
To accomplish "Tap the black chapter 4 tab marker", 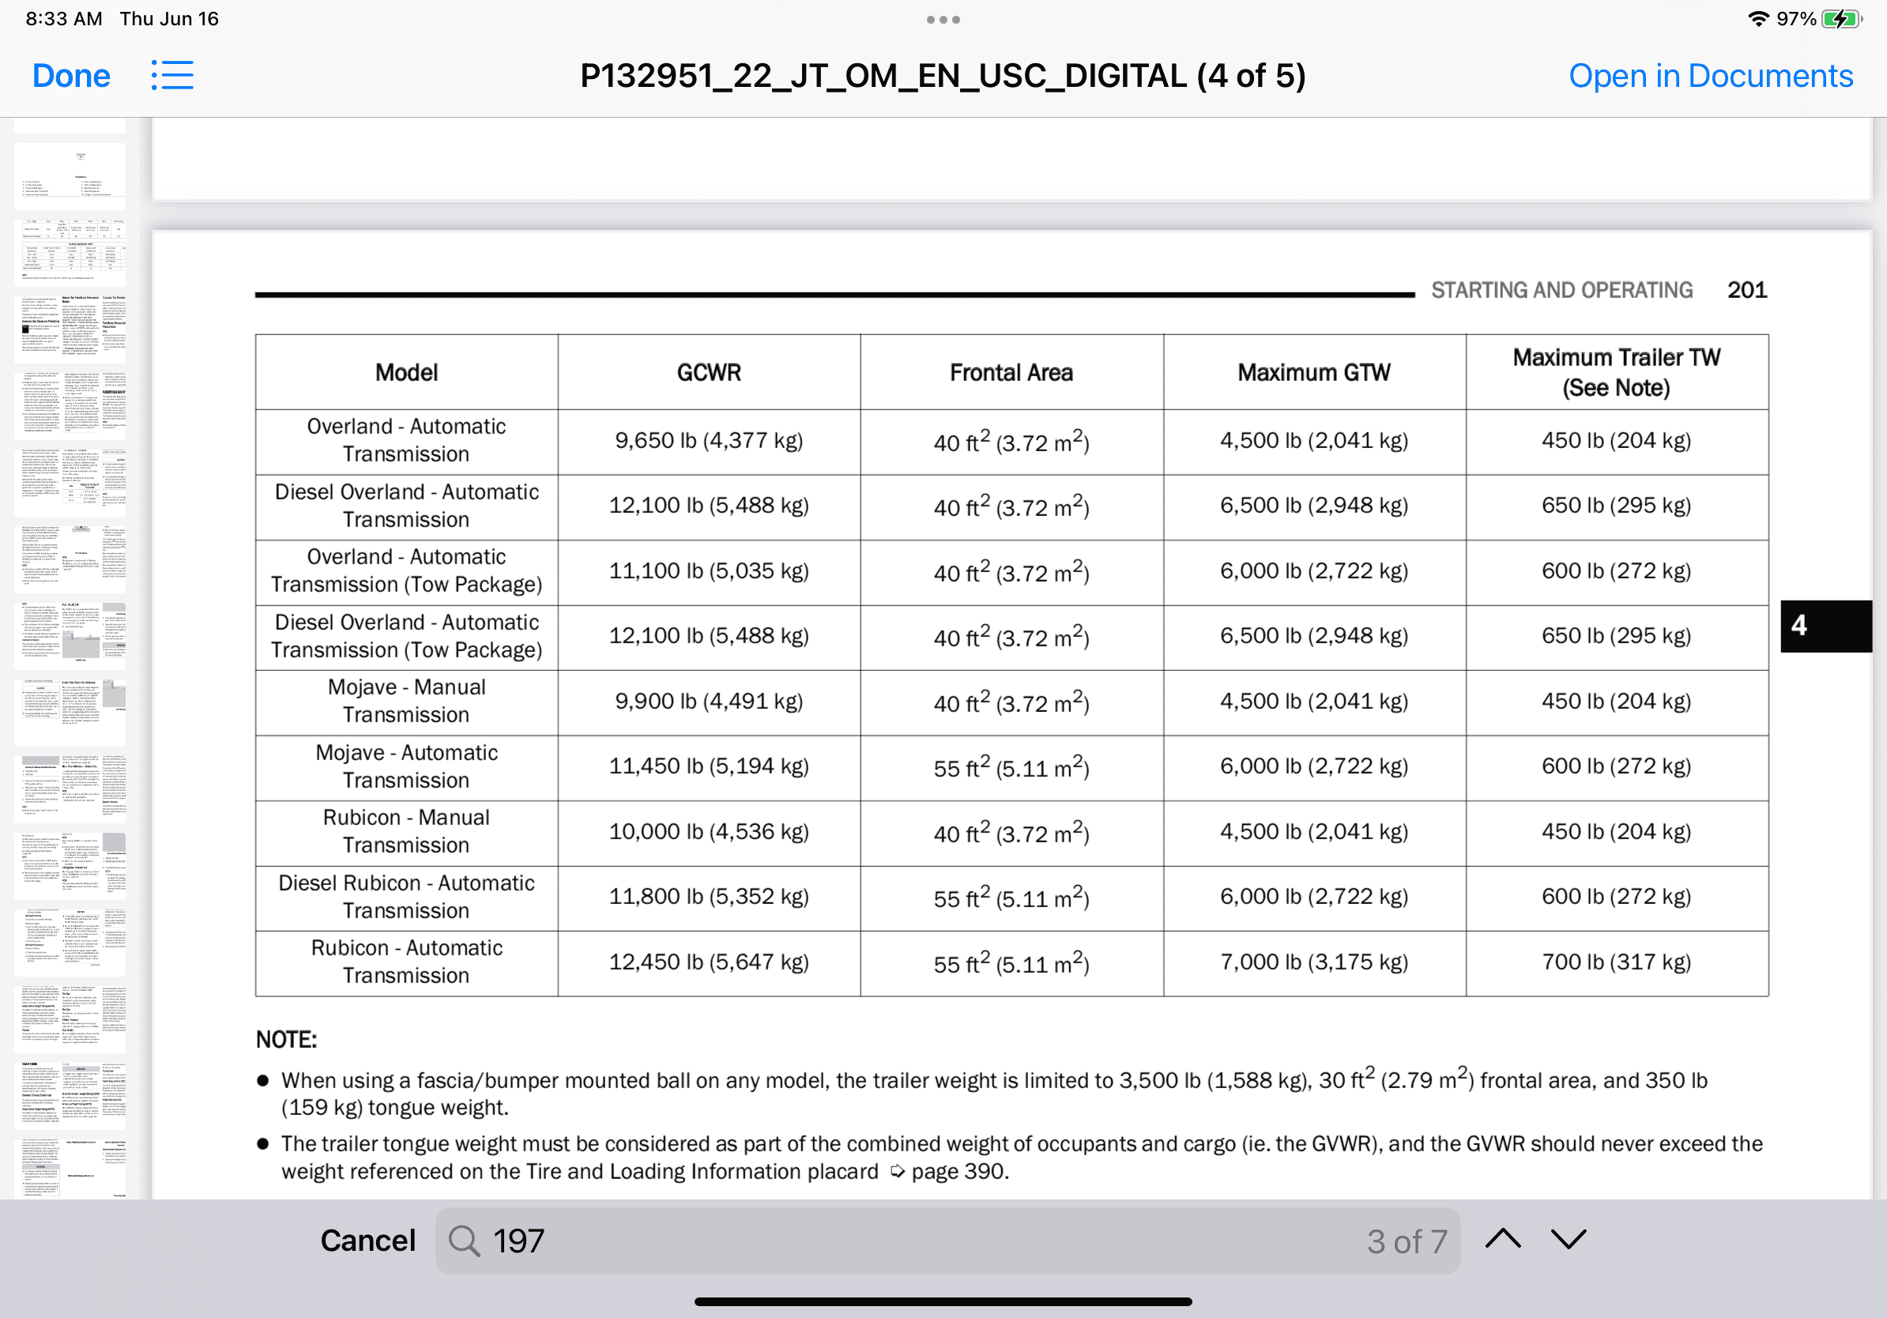I will 1826,626.
